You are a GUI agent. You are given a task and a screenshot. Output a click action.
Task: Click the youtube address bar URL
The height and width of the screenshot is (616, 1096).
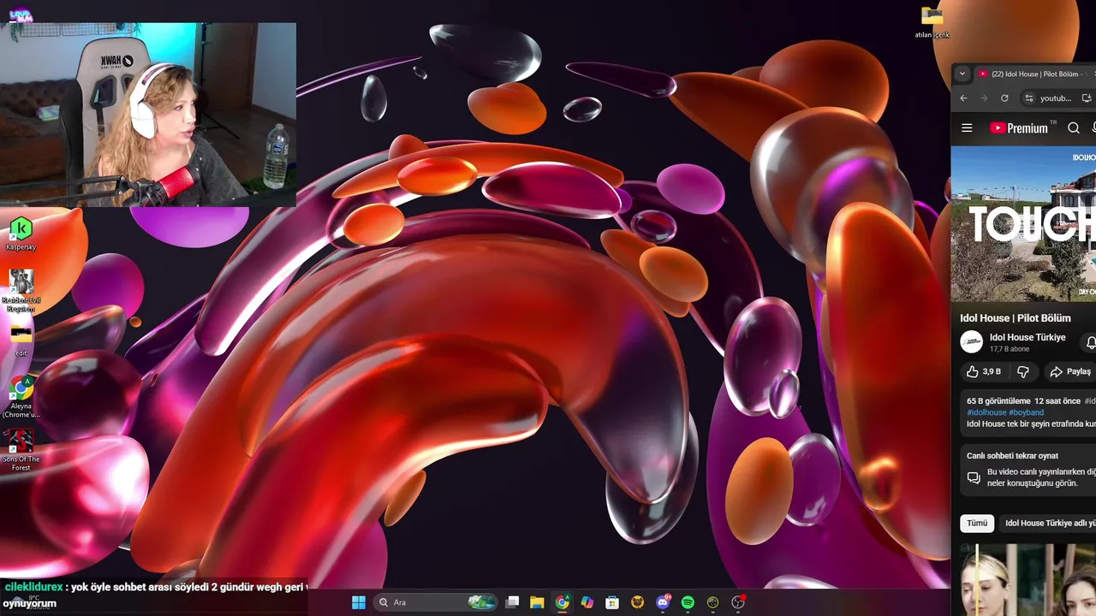click(x=1056, y=98)
